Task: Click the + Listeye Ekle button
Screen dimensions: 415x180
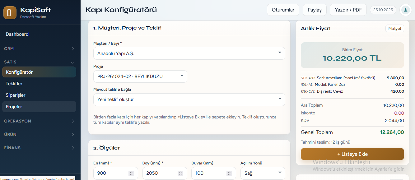Action: (x=352, y=154)
